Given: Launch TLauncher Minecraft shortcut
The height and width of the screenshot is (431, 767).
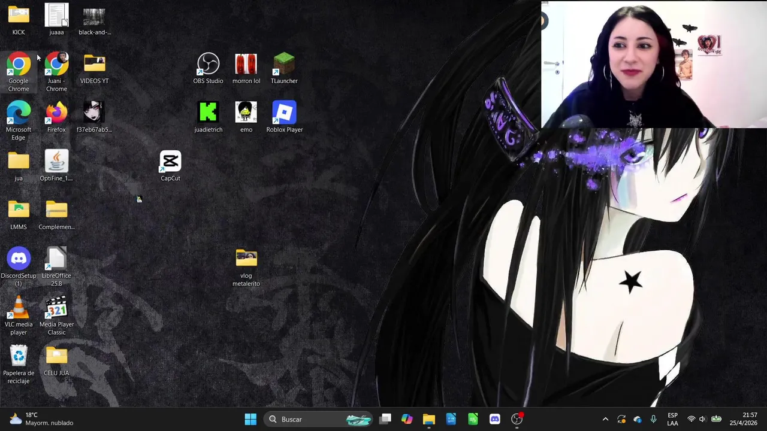Looking at the screenshot, I should [x=284, y=68].
